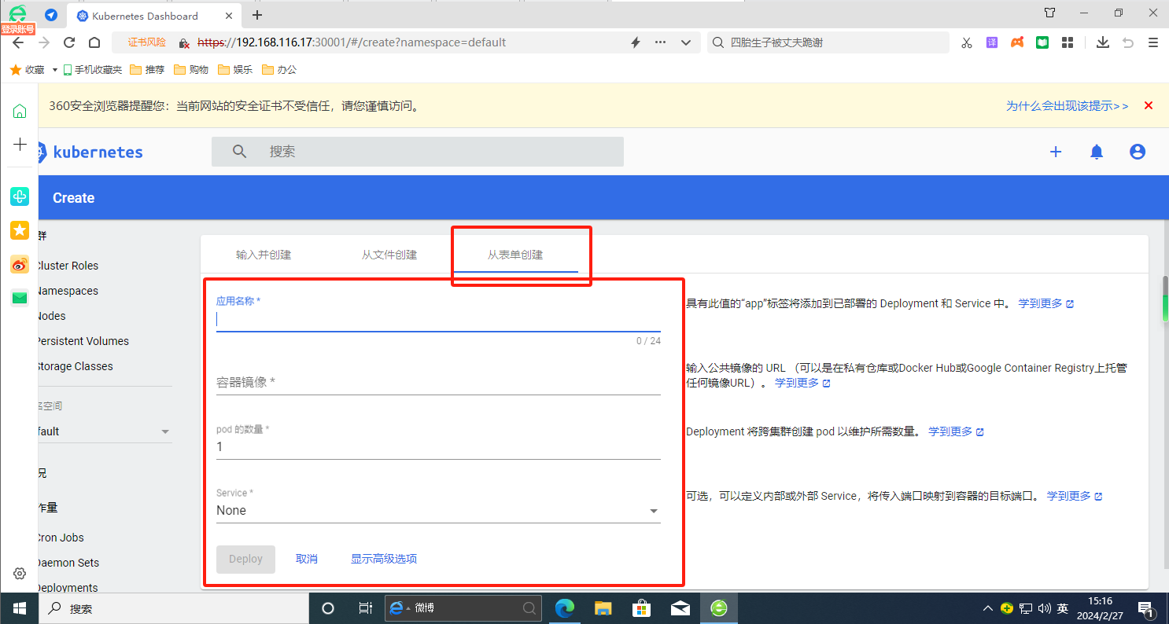The width and height of the screenshot is (1169, 624).
Task: Switch to the 输入并创建 tab
Action: 264,255
